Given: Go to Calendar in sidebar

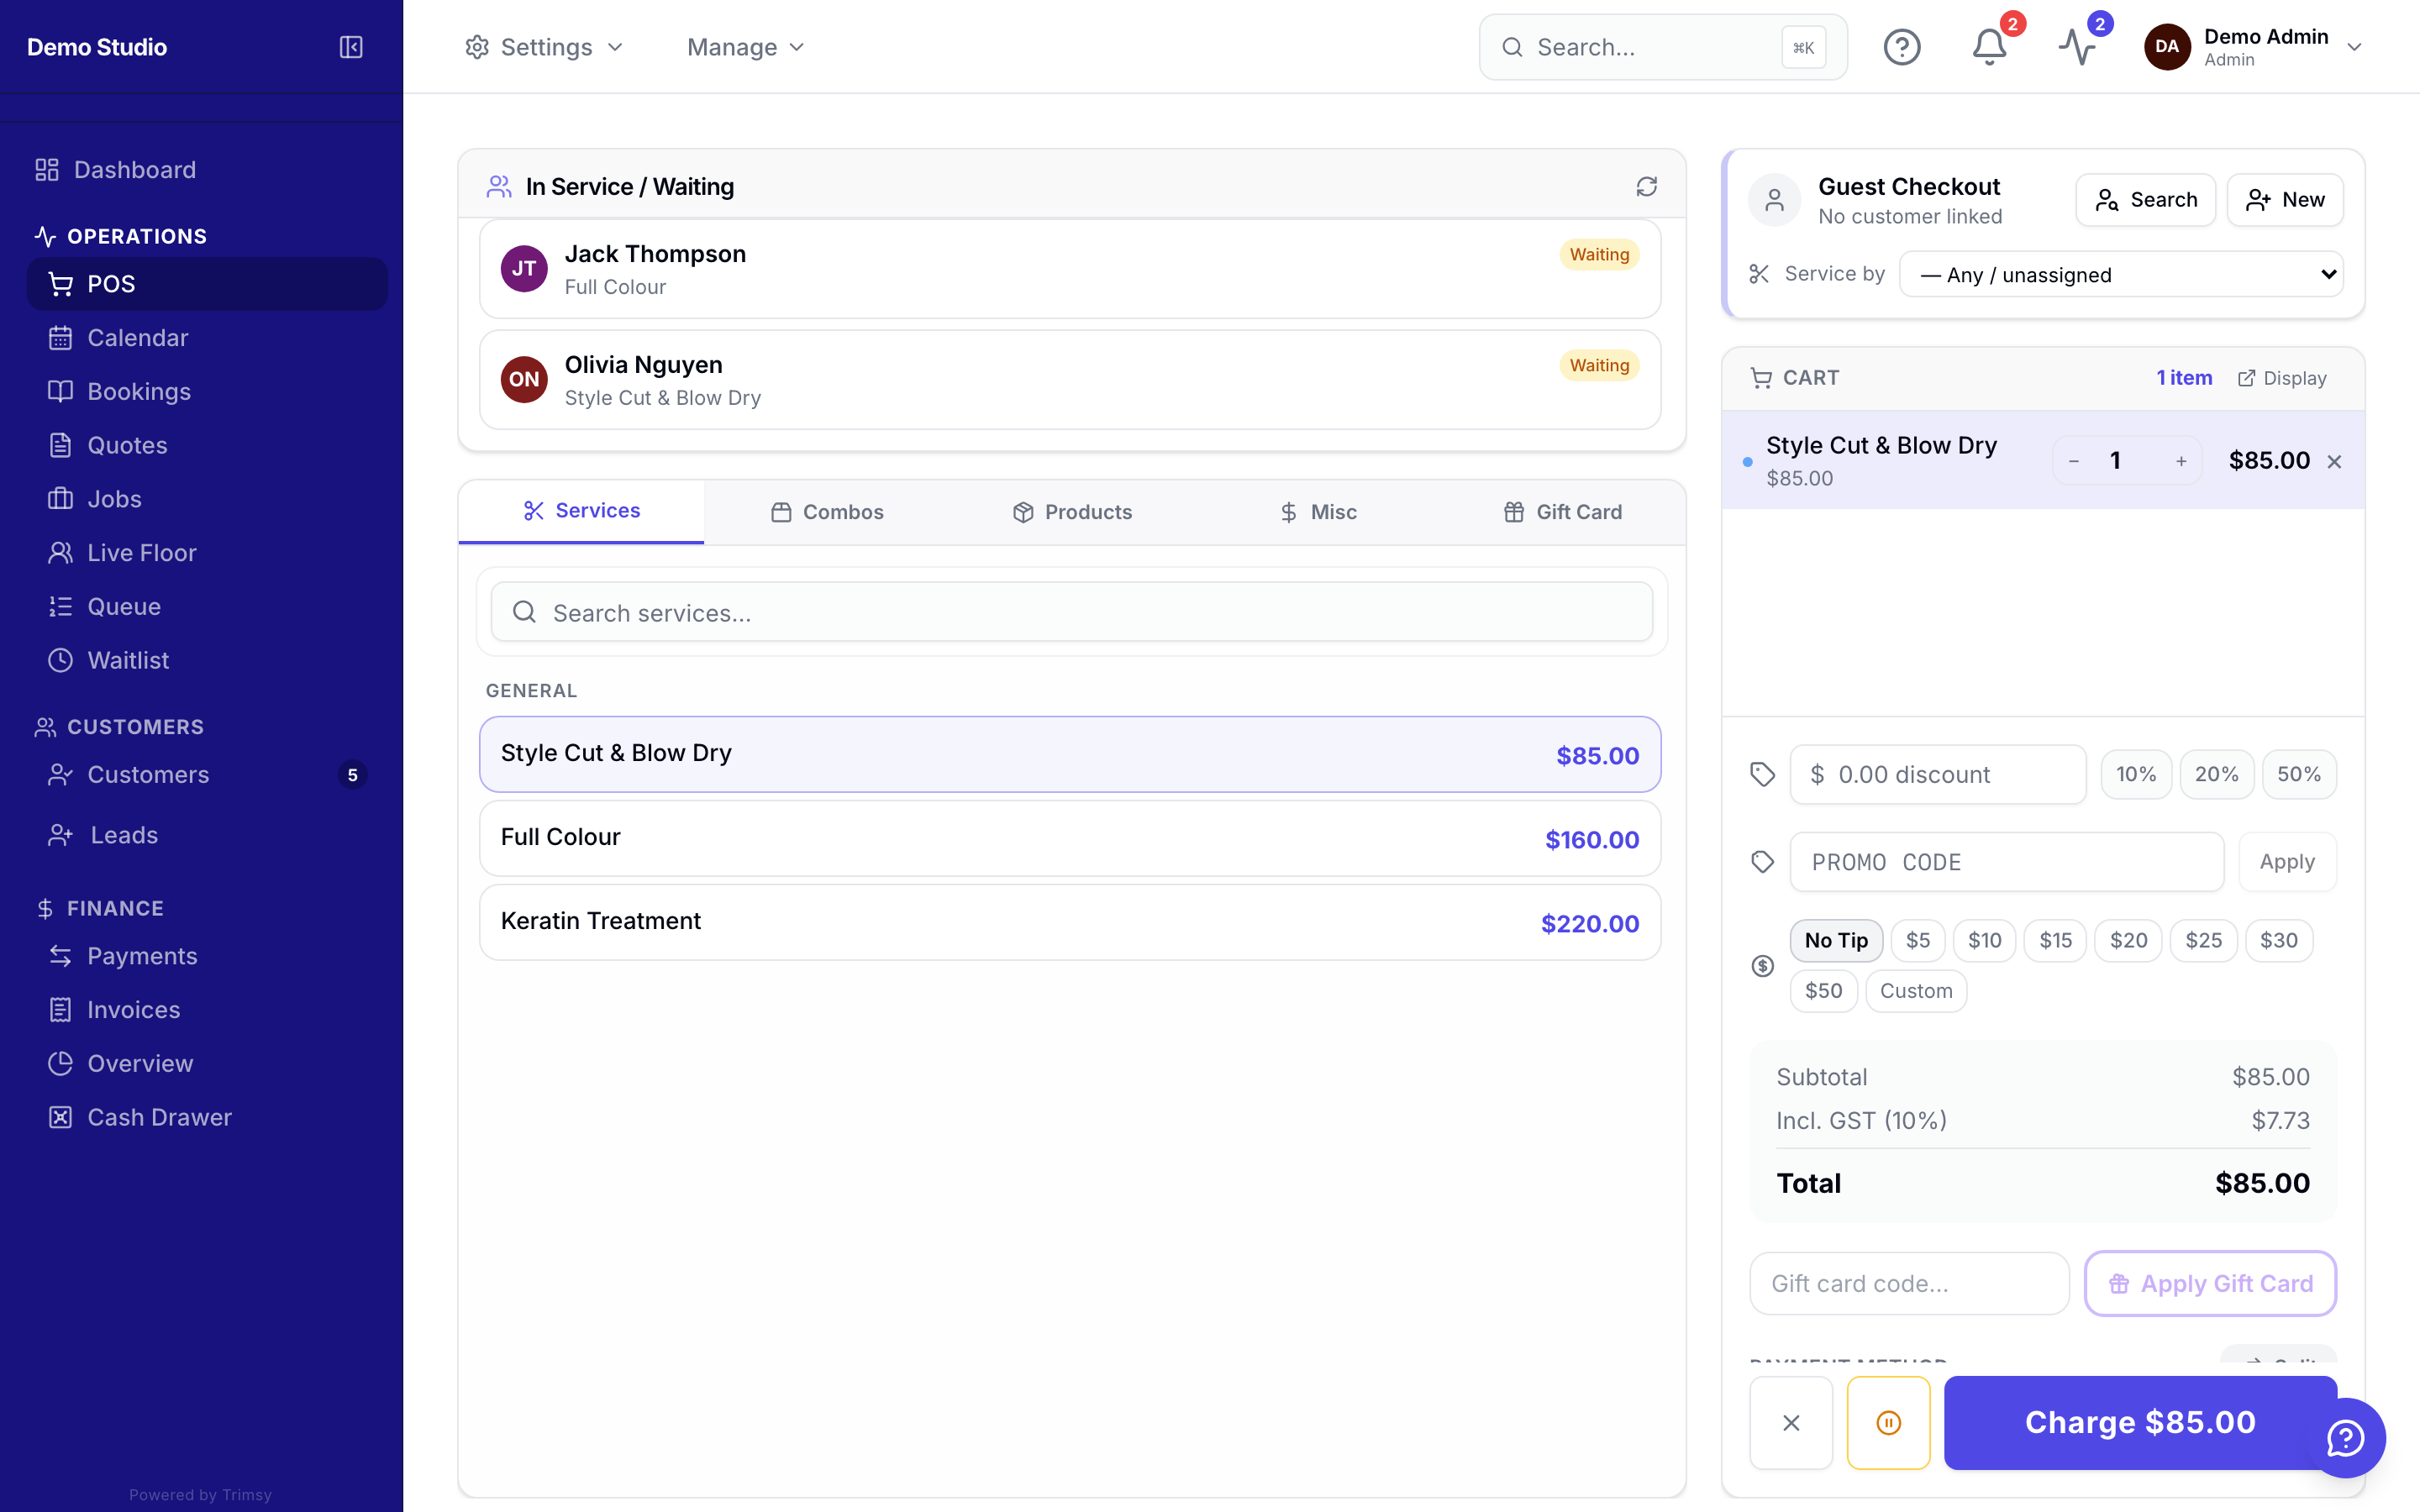Looking at the screenshot, I should (x=206, y=338).
